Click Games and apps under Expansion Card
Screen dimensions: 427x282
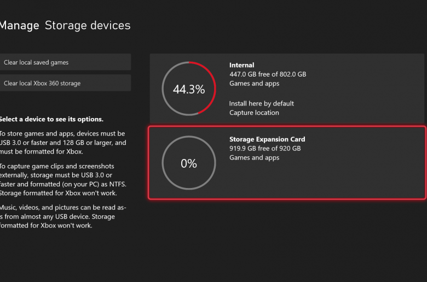click(x=254, y=158)
